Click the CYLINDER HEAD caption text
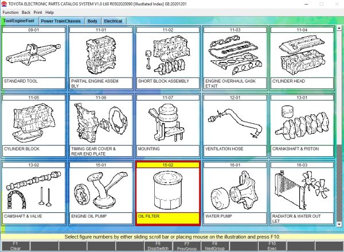 tap(288, 81)
